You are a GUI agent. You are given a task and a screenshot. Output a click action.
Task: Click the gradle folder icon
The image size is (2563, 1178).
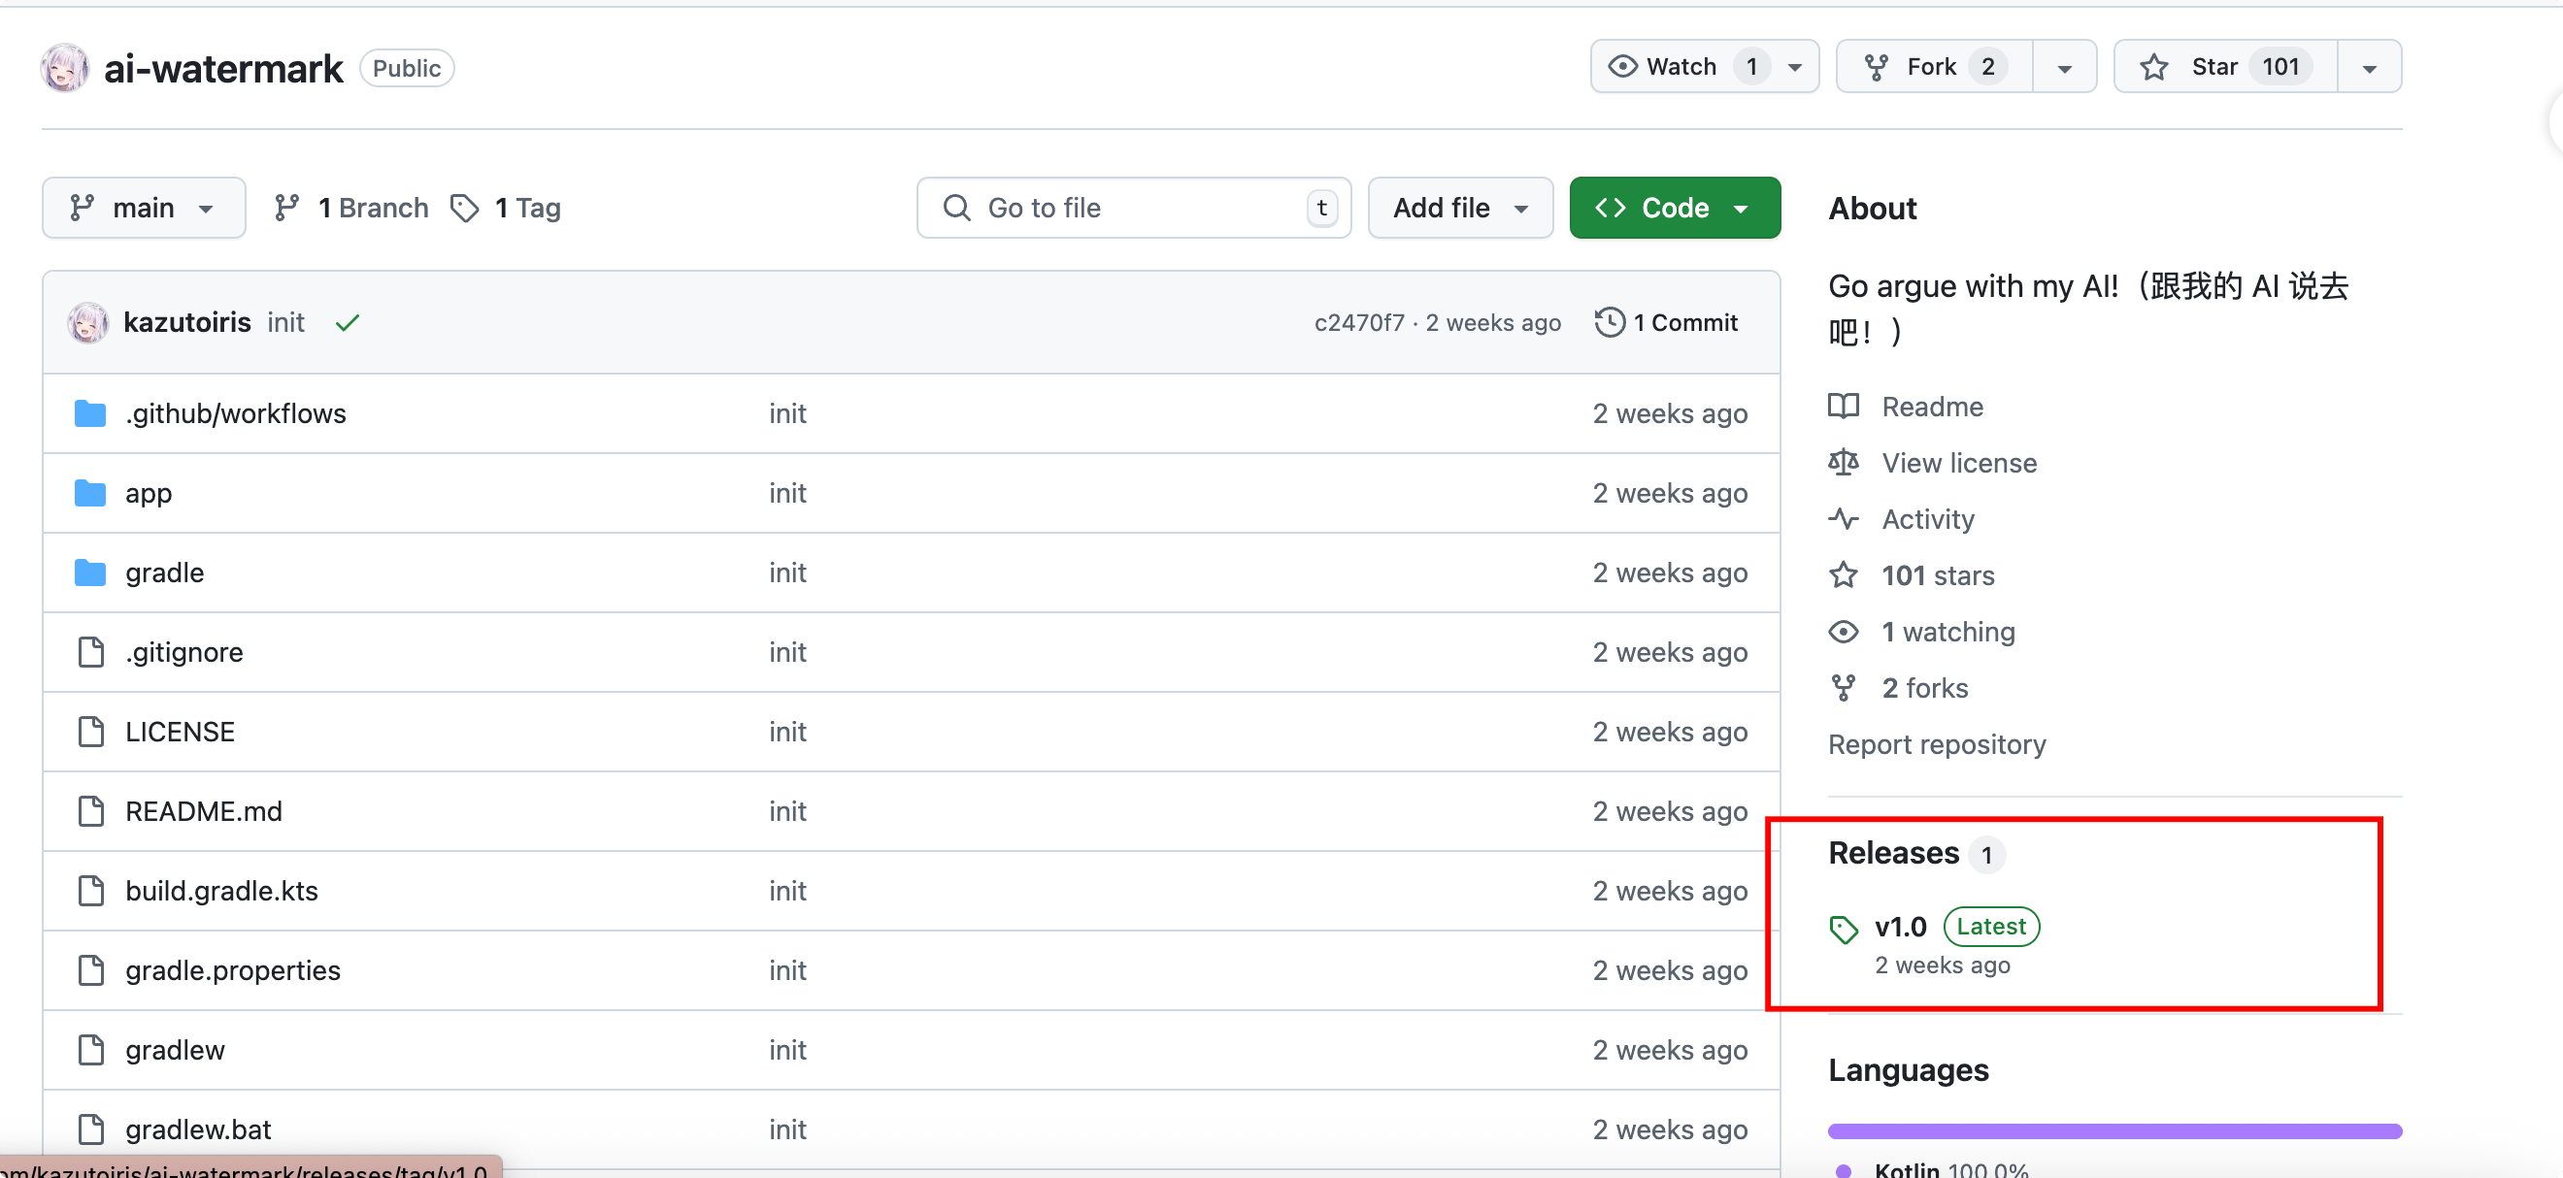pos(90,573)
